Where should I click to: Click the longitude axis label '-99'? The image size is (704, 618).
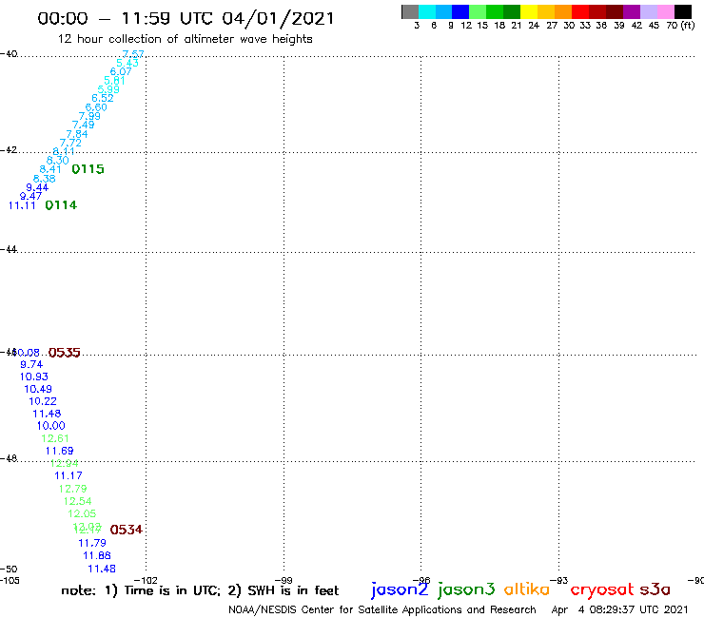[x=284, y=581]
